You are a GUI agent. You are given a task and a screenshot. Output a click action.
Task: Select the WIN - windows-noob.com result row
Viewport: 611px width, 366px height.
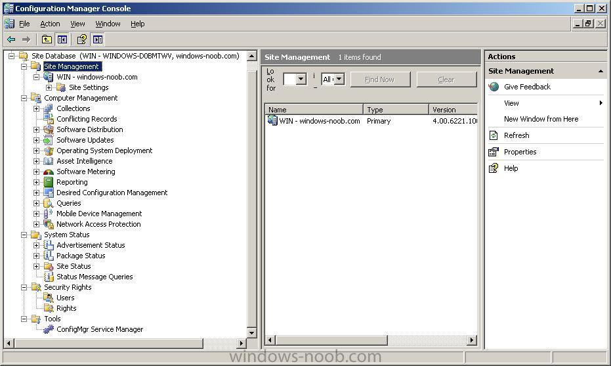tap(371, 121)
